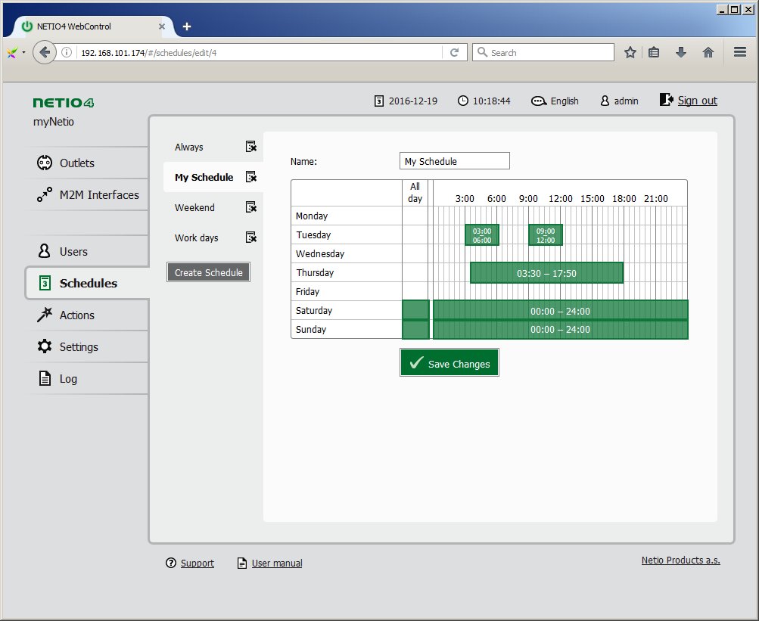Click the Create Schedule button
This screenshot has width=759, height=621.
[x=208, y=272]
